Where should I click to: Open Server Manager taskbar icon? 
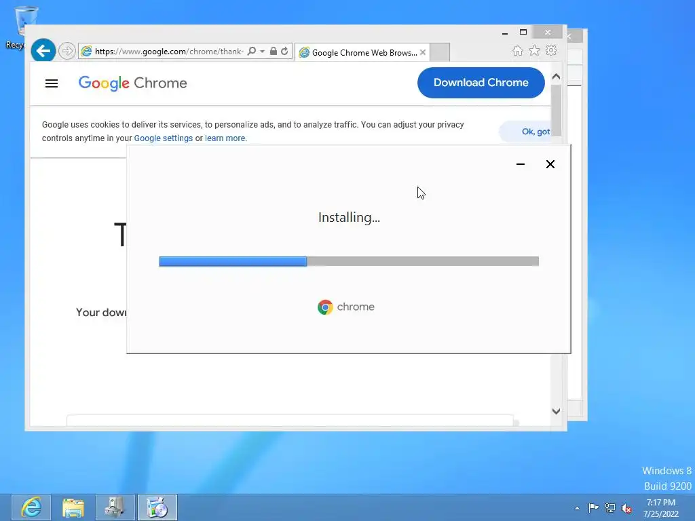click(x=115, y=507)
